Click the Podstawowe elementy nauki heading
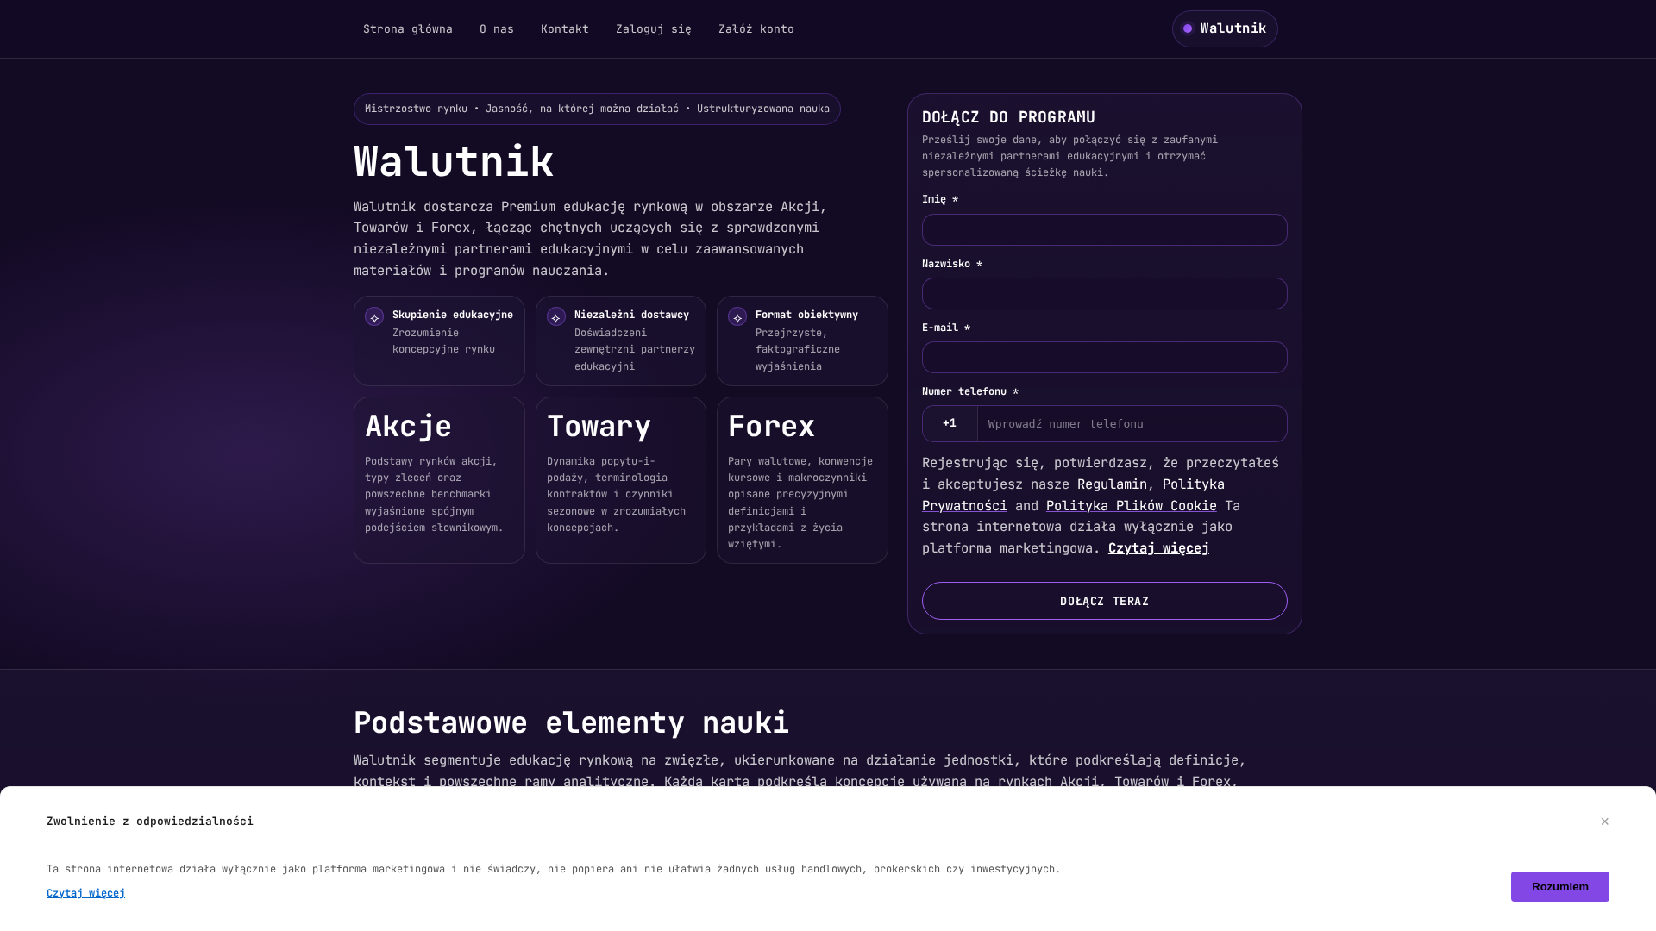Viewport: 1656px width, 931px height. click(571, 722)
